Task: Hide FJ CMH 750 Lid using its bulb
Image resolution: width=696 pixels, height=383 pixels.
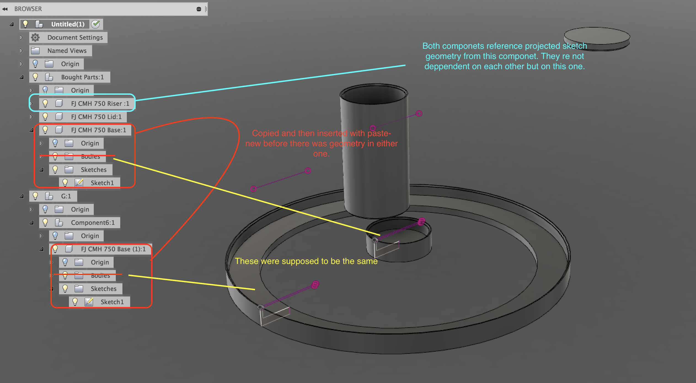Action: point(45,117)
